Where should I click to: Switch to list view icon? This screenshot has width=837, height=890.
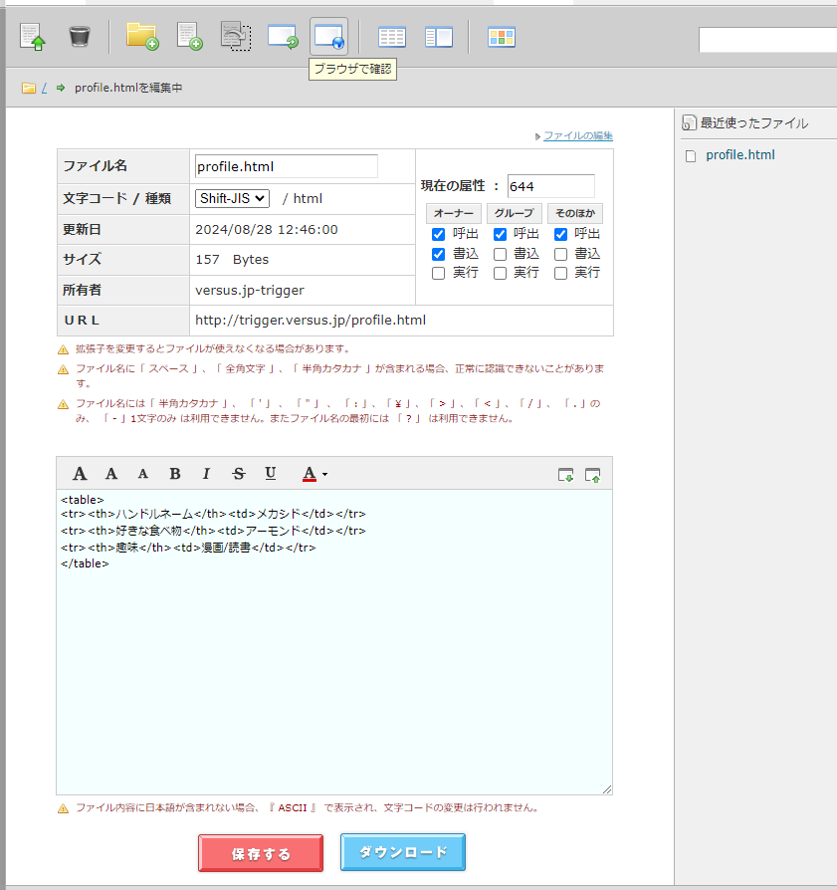click(391, 38)
